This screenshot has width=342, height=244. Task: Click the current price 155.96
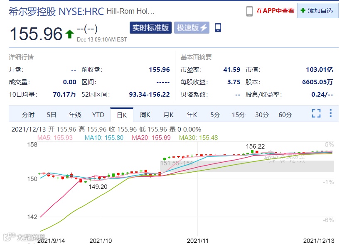pyautogui.click(x=36, y=34)
